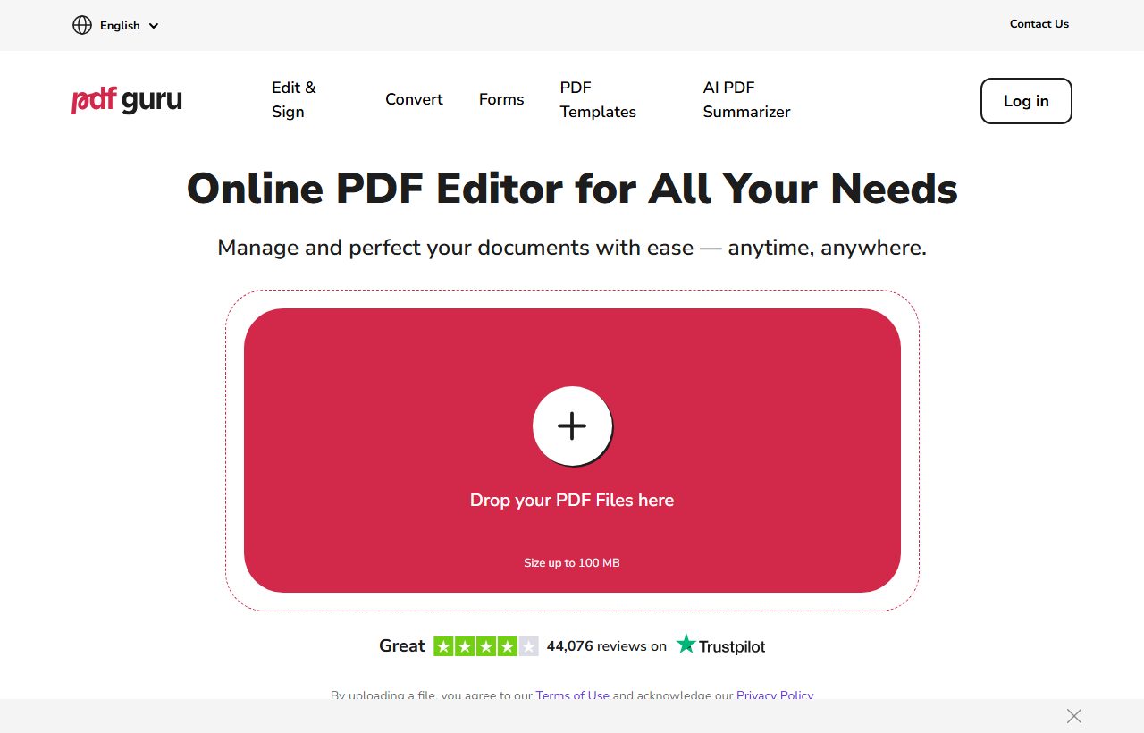
Task: Click the plus upload icon
Action: tap(572, 426)
